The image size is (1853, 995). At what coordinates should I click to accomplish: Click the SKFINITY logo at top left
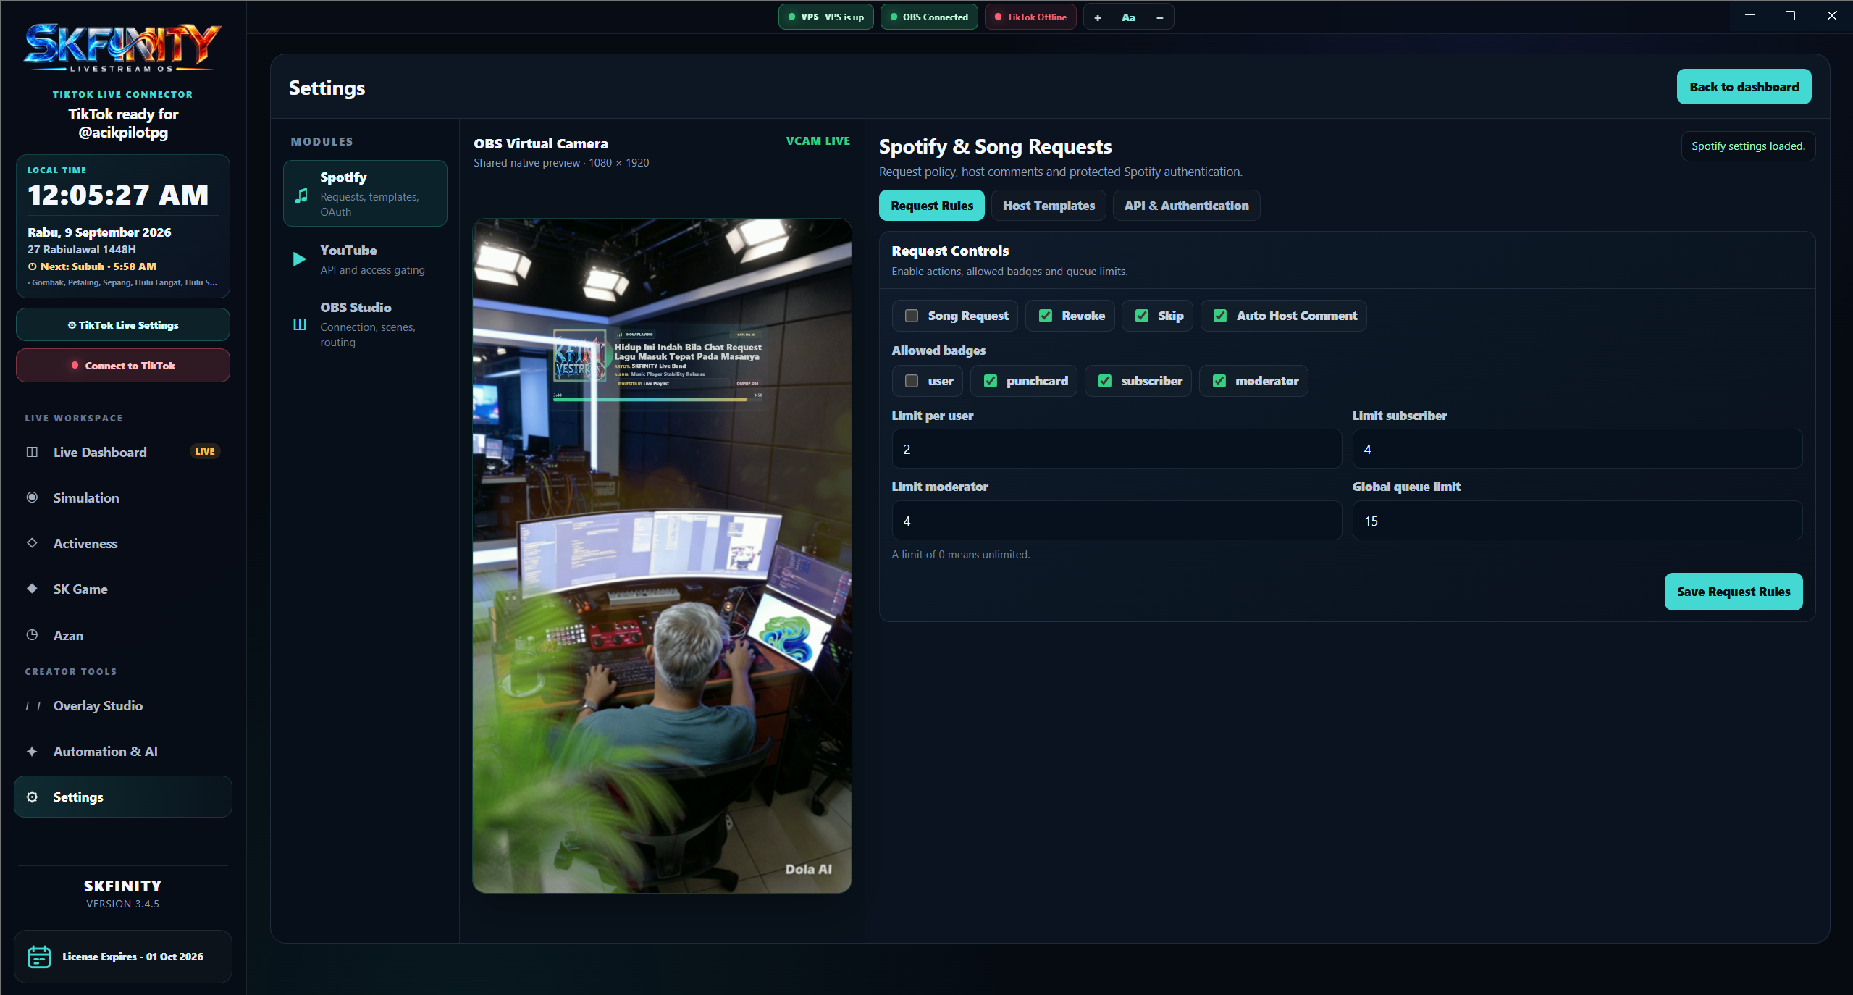click(x=122, y=49)
